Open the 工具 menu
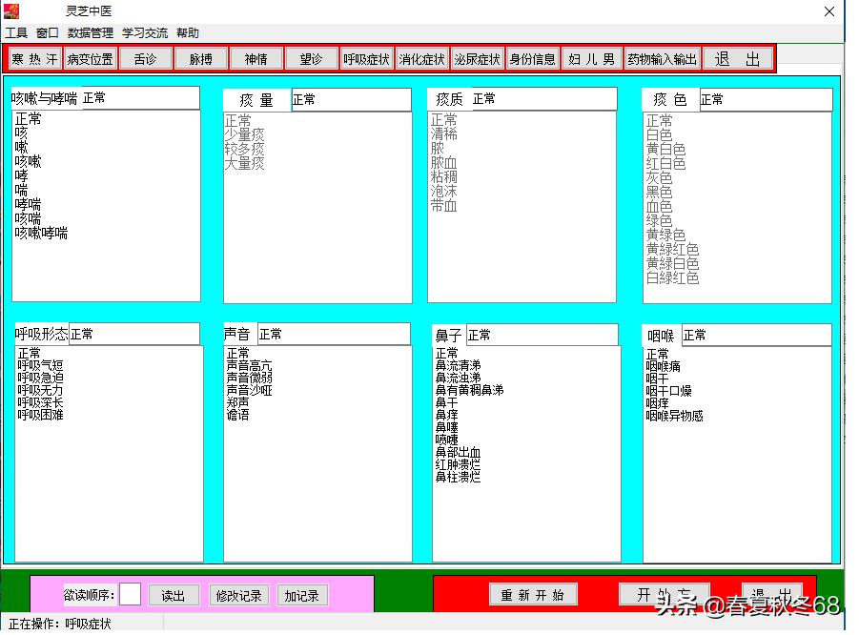859x635 pixels. click(x=15, y=32)
